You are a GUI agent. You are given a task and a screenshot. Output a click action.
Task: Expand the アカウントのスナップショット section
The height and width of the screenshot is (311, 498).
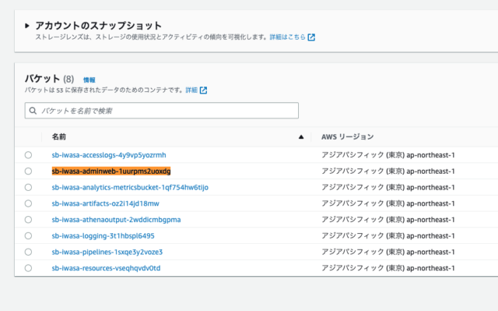pos(27,26)
